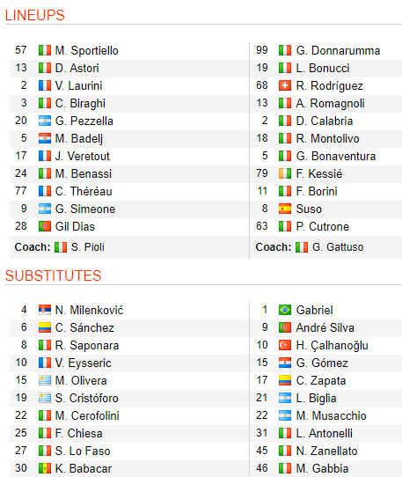402x477 pixels.
Task: Click the LINEUPS section heading
Action: pos(35,15)
